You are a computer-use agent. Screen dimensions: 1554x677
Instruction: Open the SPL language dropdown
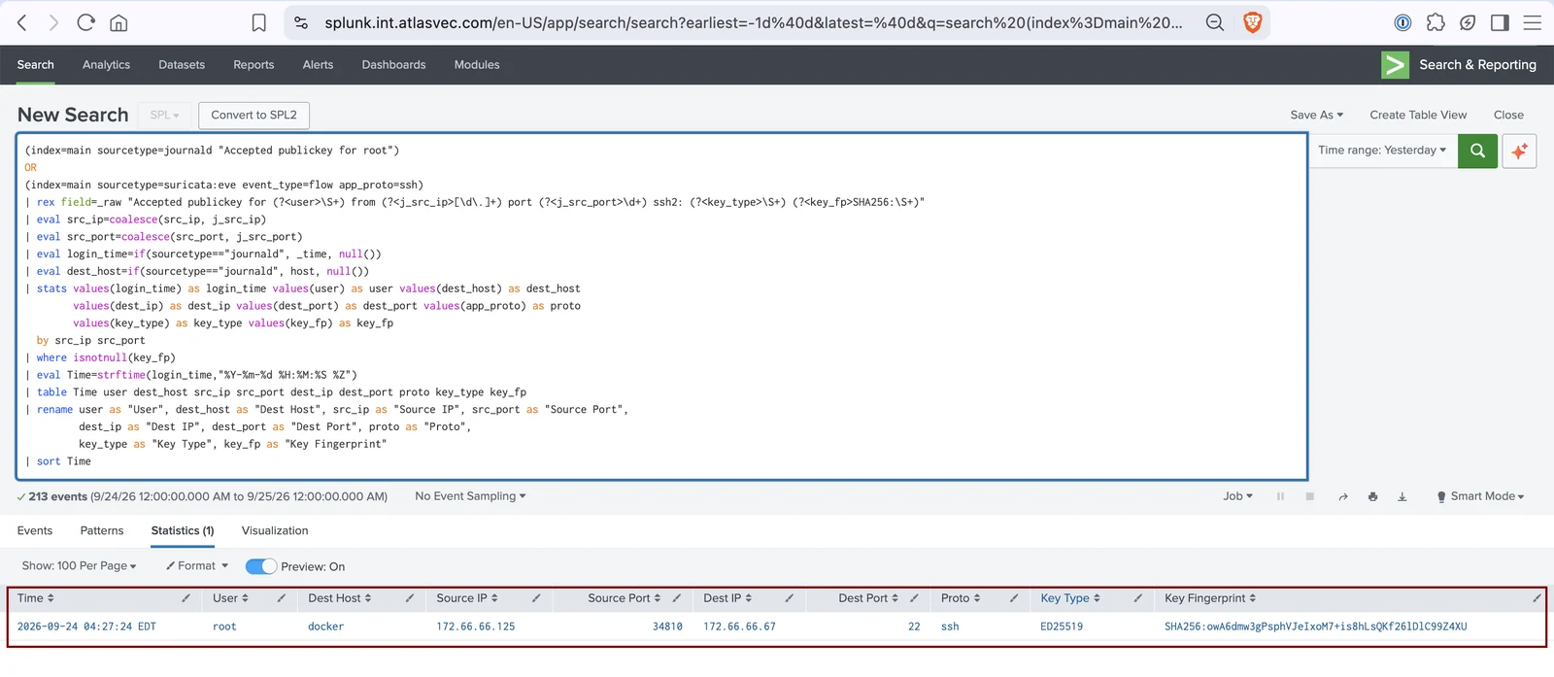(165, 115)
